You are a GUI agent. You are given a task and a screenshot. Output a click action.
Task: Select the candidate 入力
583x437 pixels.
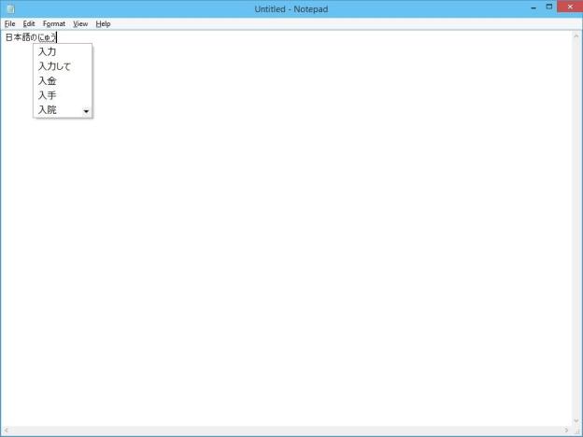(x=63, y=51)
